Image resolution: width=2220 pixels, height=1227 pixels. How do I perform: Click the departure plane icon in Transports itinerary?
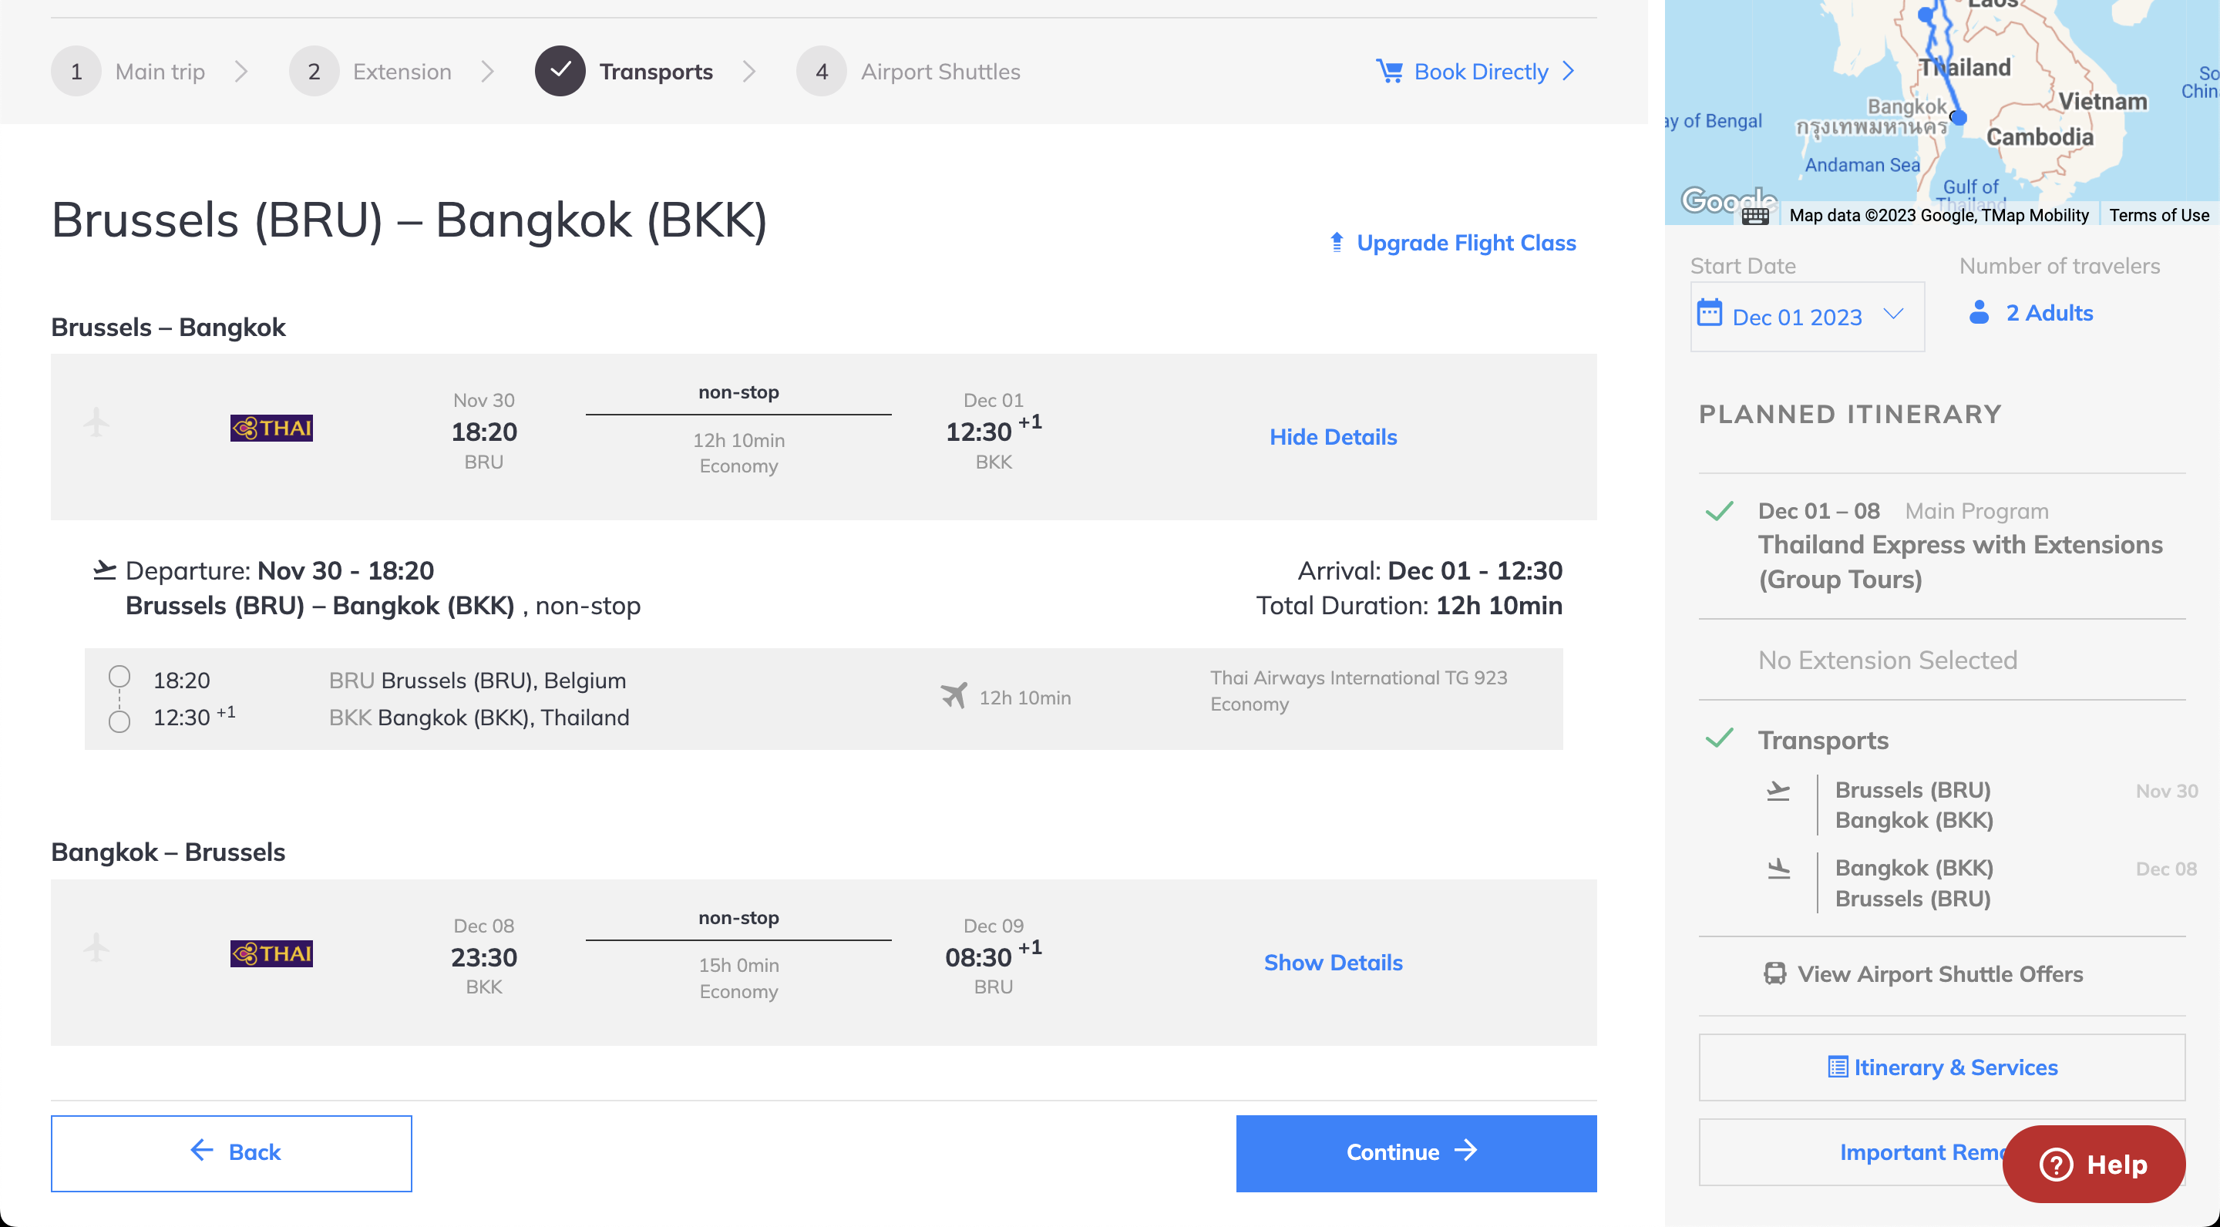coord(1778,790)
